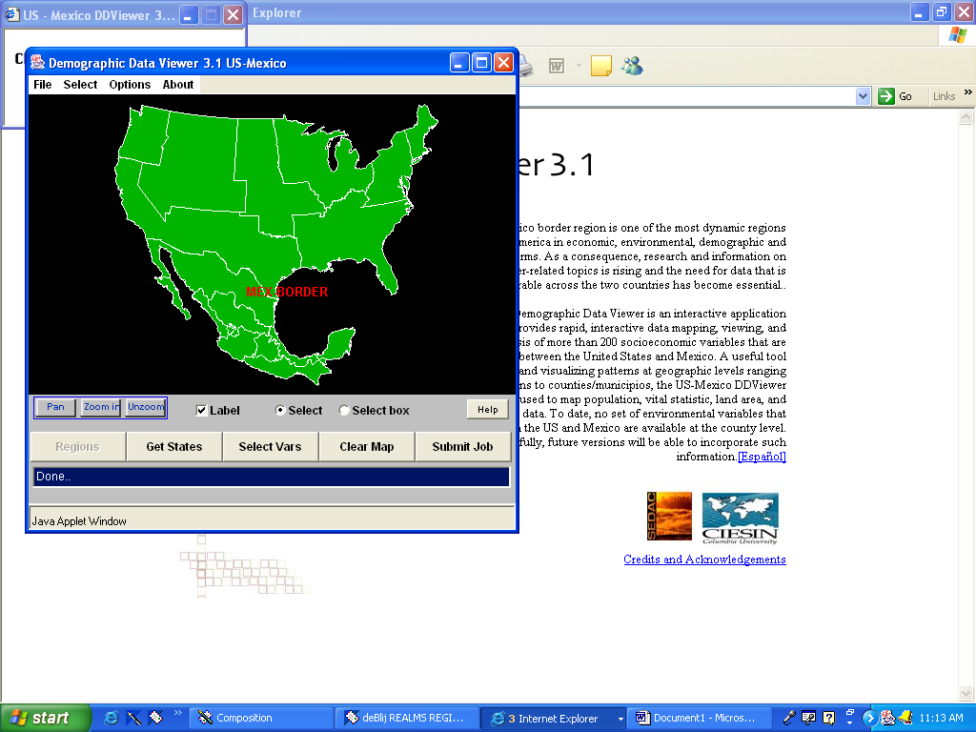976x732 pixels.
Task: Click the Zoom in button
Action: (x=101, y=407)
